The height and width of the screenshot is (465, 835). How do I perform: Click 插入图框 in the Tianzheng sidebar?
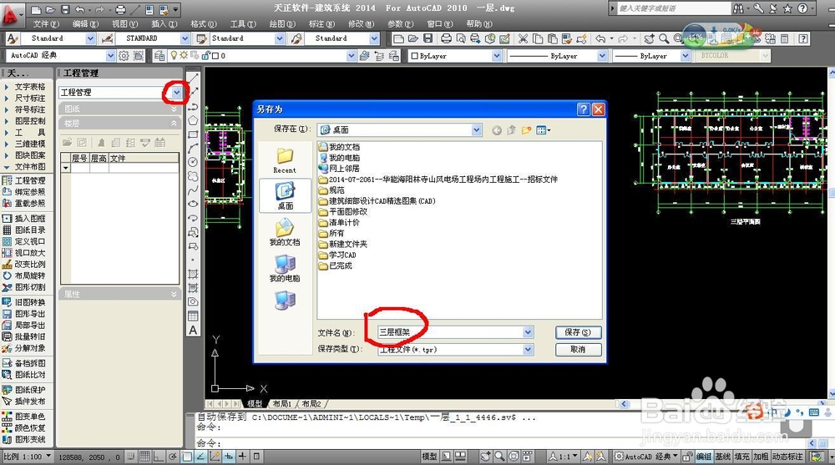24,219
